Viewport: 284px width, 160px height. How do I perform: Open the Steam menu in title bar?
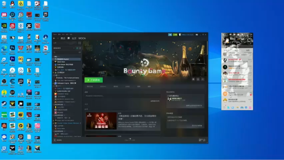(55, 34)
